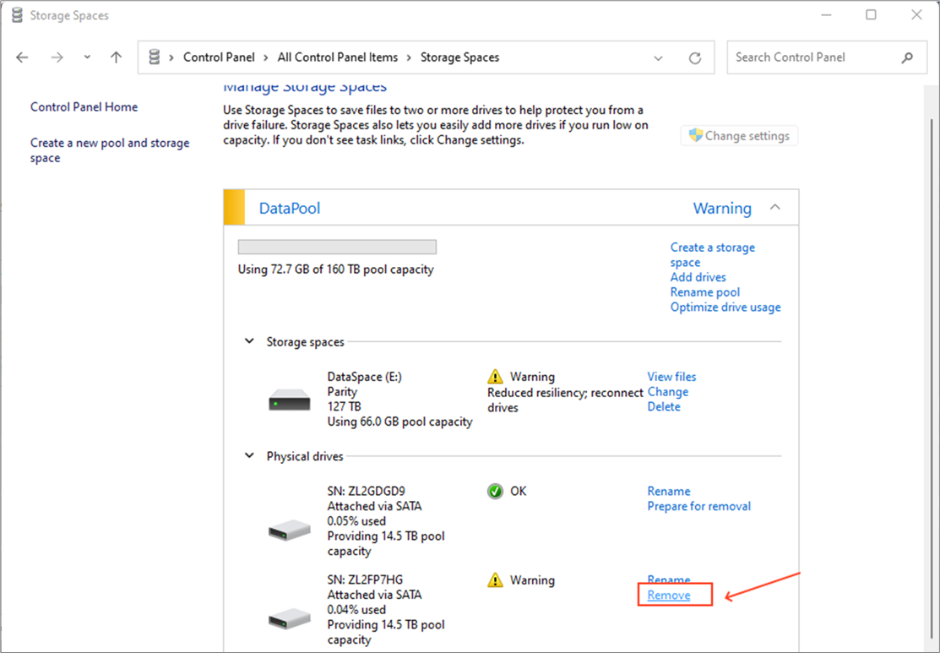Click the DataPool heading
940x653 pixels.
point(290,208)
